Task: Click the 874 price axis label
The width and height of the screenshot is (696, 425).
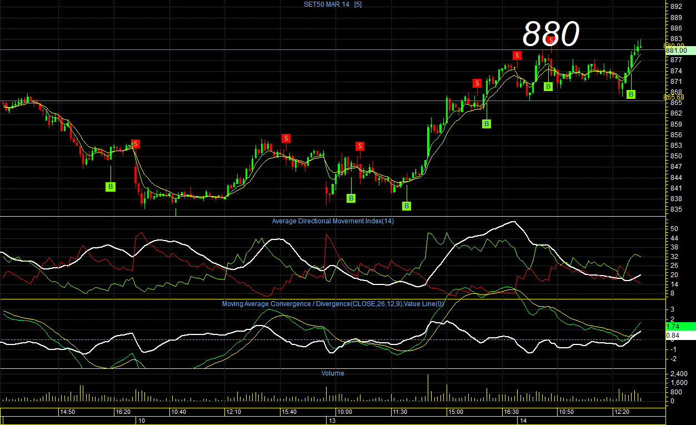Action: coord(676,71)
